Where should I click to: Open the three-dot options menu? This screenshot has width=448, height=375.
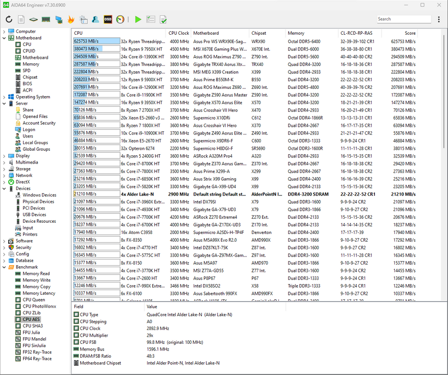pyautogui.click(x=439, y=19)
